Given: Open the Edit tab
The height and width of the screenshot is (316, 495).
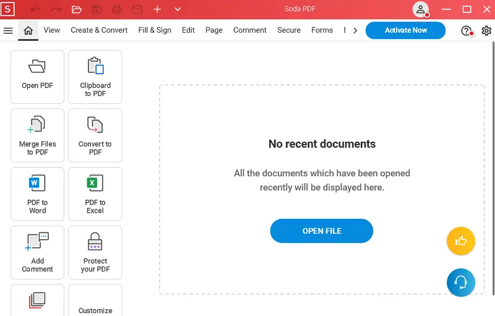Looking at the screenshot, I should click(188, 30).
